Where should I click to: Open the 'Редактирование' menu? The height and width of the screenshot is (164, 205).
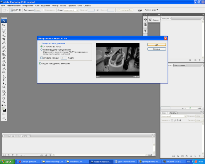[14, 6]
